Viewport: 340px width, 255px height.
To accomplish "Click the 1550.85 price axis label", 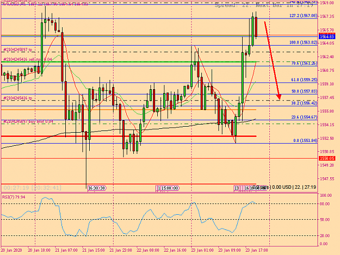I will [x=327, y=152].
